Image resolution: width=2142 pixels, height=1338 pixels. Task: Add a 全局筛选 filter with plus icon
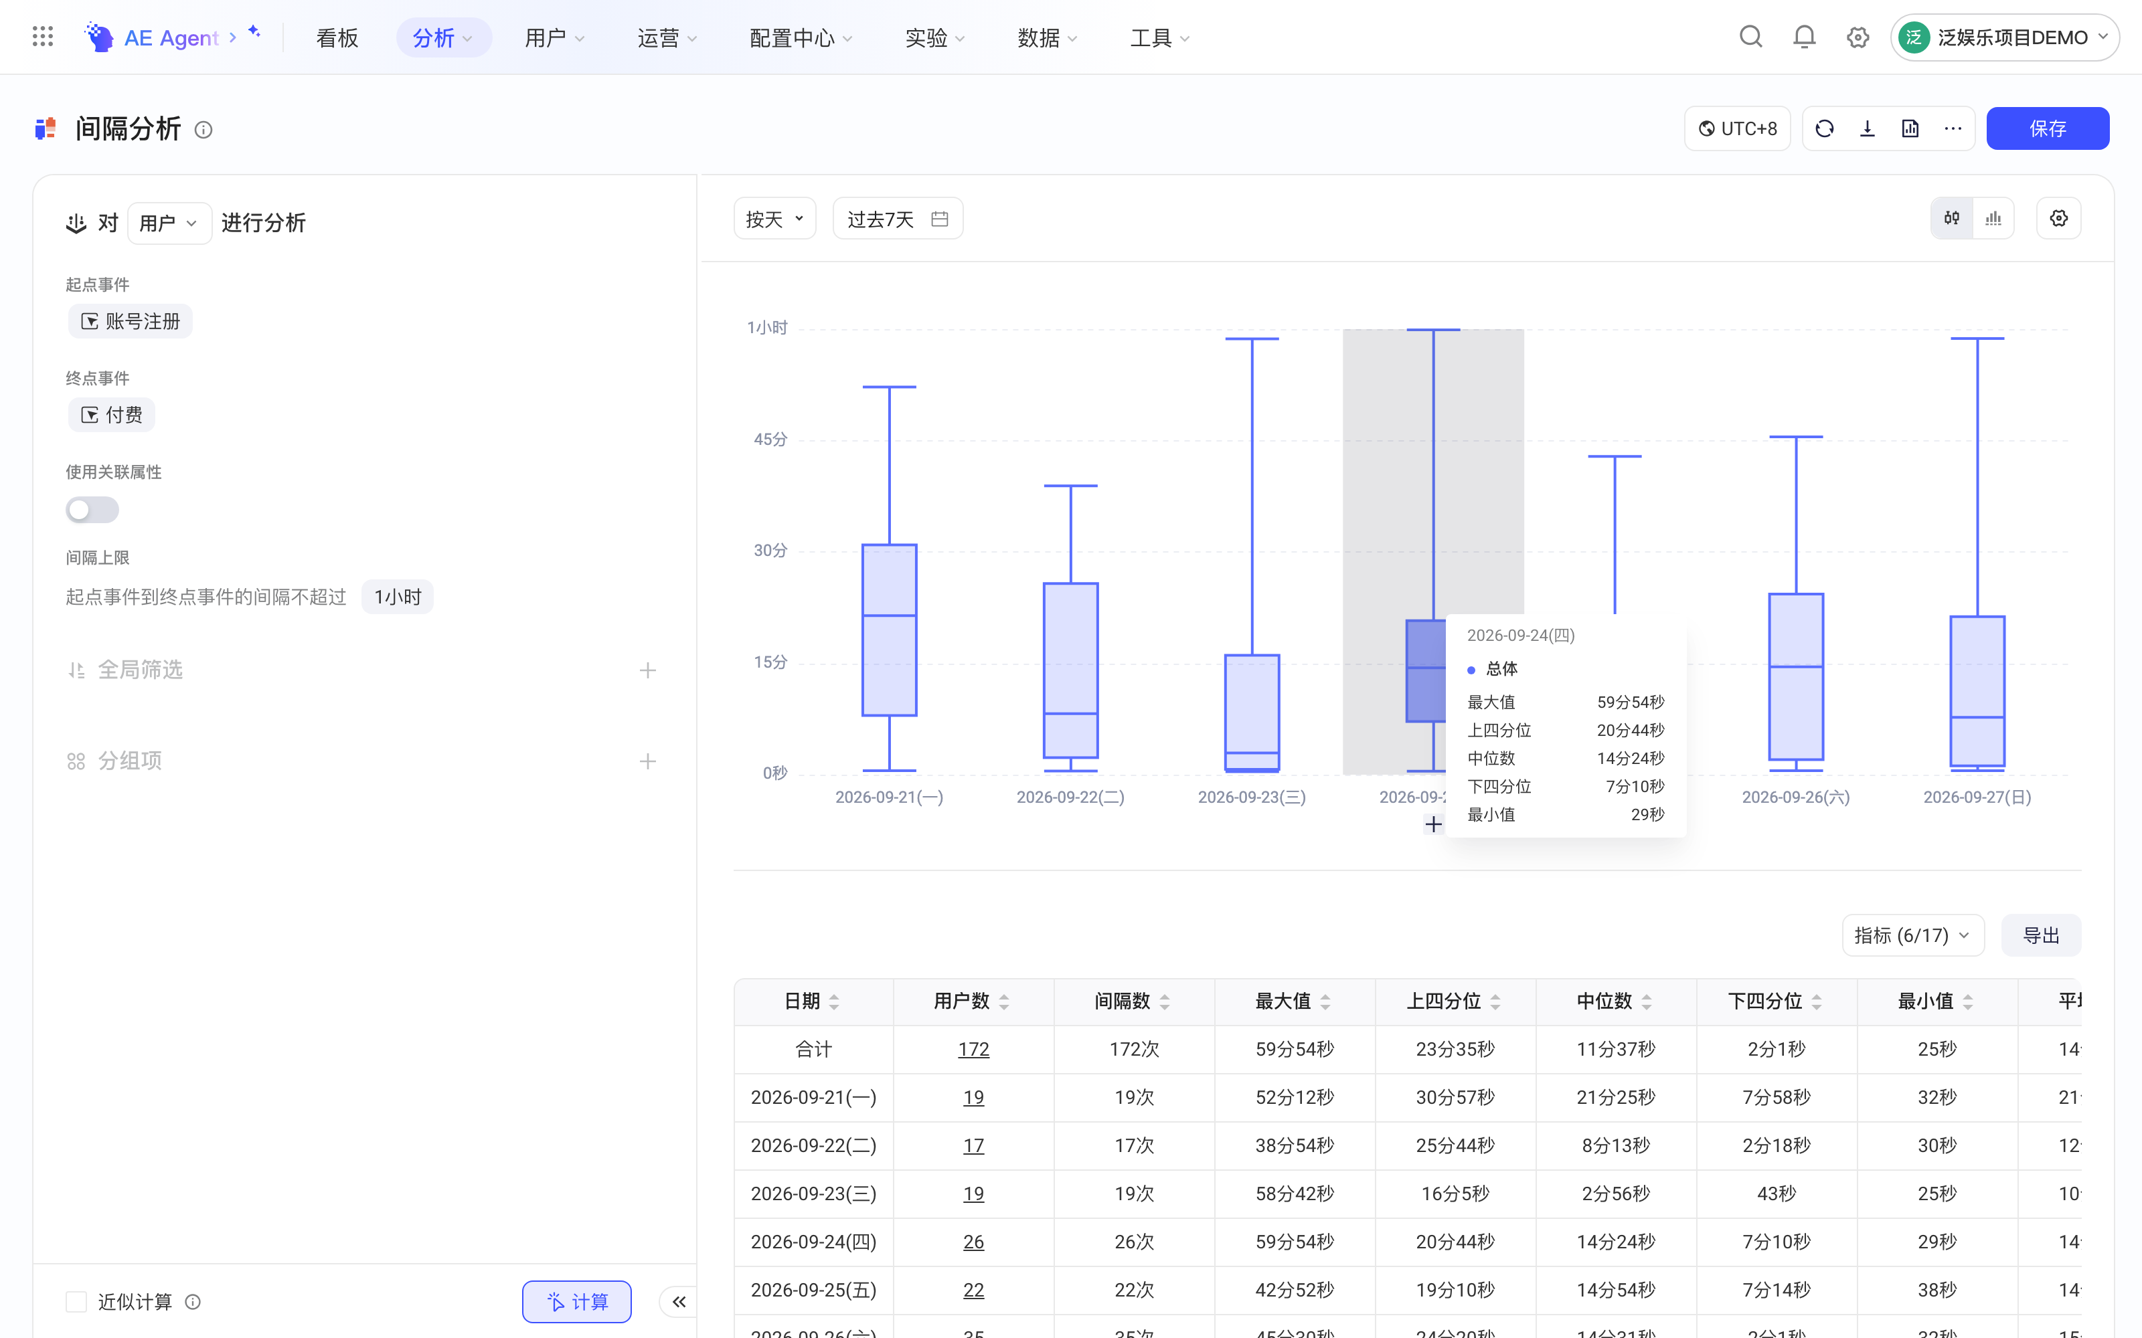coord(648,670)
